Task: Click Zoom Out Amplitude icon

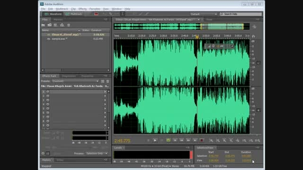Action: (x=218, y=141)
